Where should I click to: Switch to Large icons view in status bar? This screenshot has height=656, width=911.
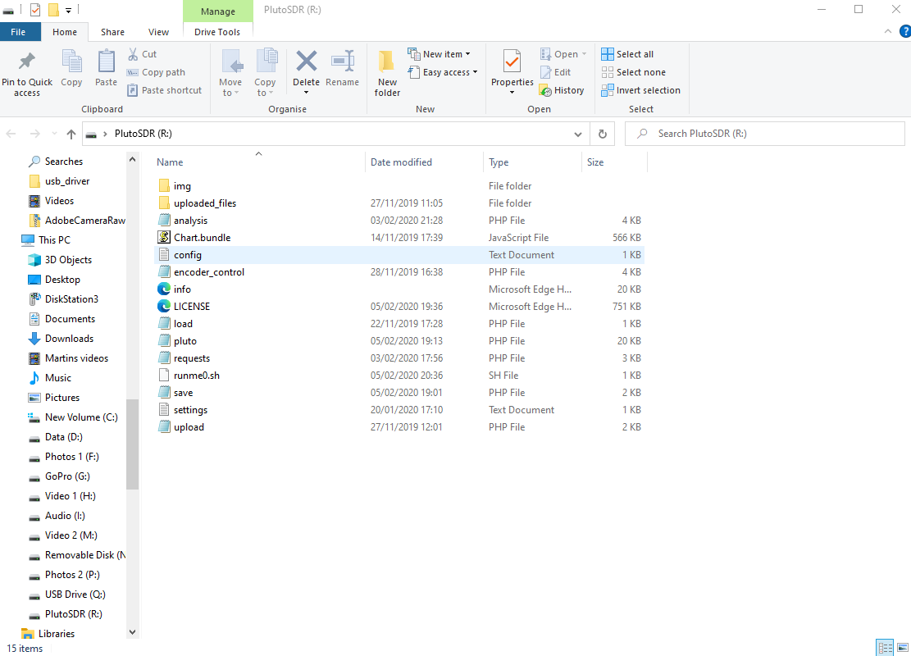point(902,647)
